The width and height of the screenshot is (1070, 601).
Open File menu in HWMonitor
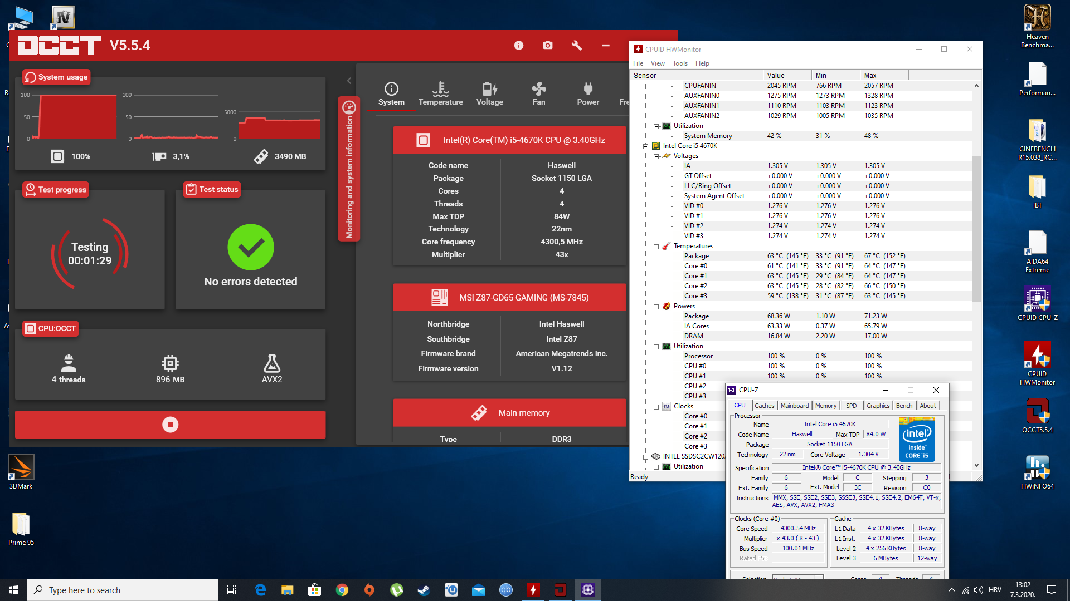[x=638, y=63]
